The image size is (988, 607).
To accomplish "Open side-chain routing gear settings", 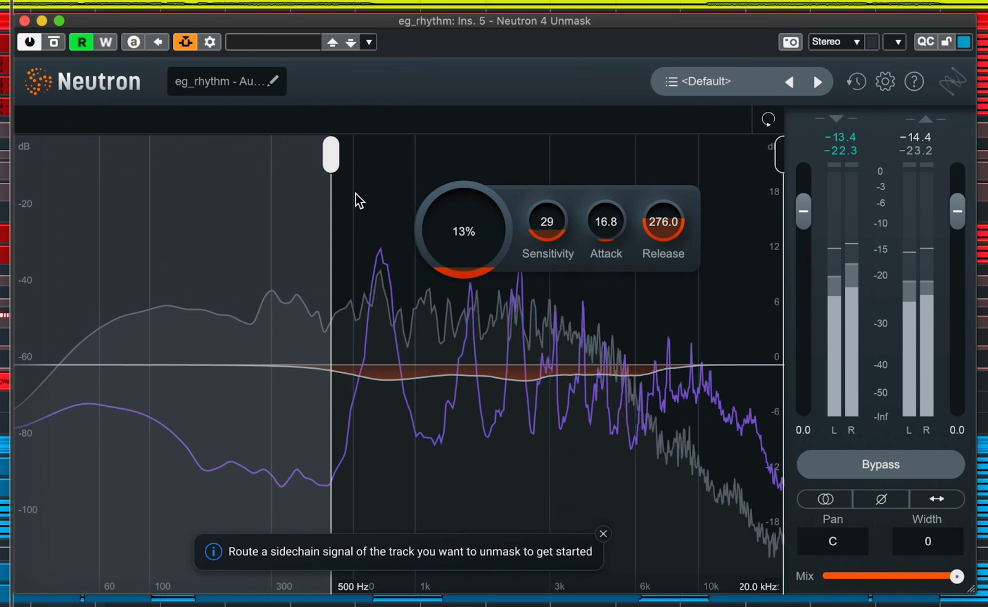I will click(x=210, y=42).
